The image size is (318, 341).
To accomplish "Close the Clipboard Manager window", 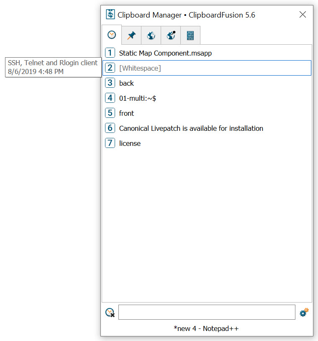I will click(303, 15).
